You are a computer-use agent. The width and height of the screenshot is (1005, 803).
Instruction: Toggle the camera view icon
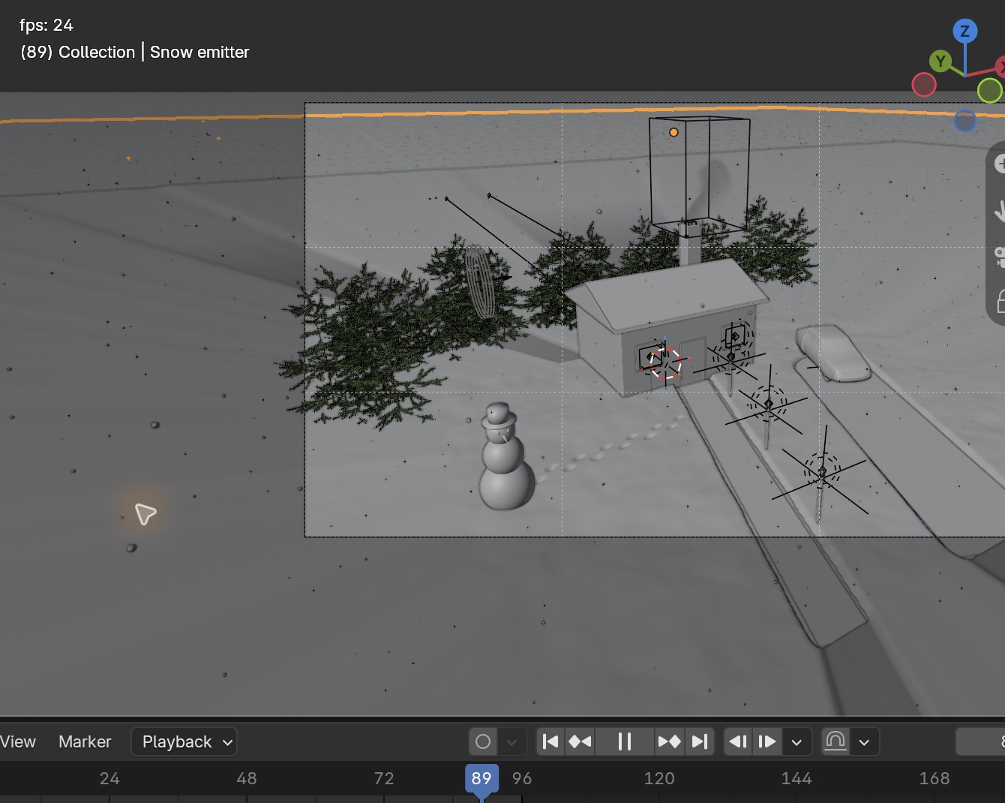pyautogui.click(x=998, y=257)
